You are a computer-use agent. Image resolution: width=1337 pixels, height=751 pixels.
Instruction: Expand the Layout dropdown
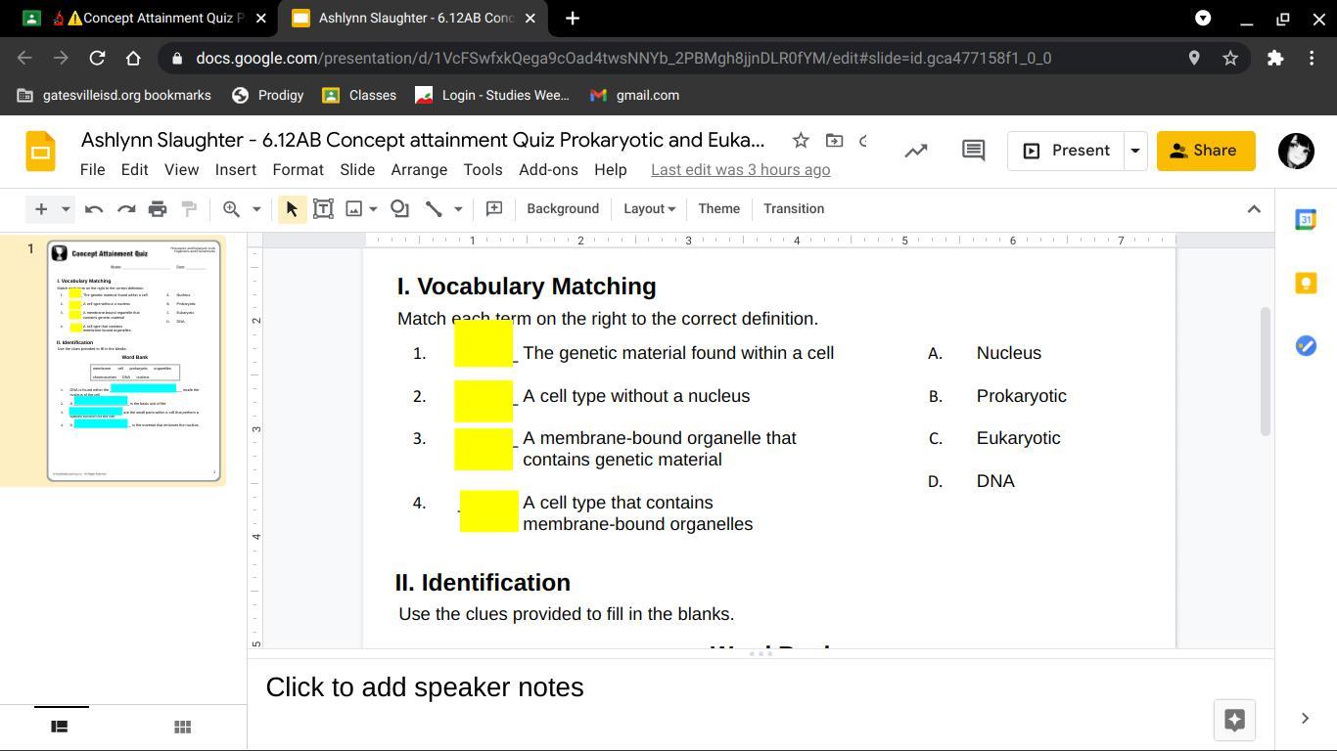click(649, 208)
